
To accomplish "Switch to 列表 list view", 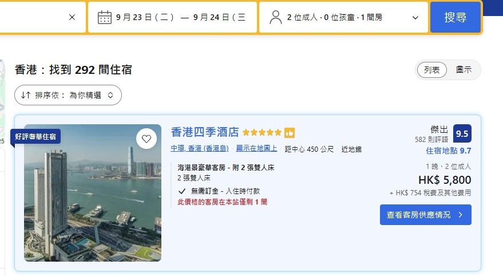I will click(x=432, y=70).
